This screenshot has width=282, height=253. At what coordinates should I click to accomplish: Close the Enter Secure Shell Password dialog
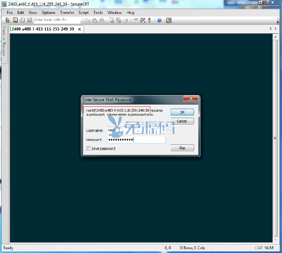[191, 98]
